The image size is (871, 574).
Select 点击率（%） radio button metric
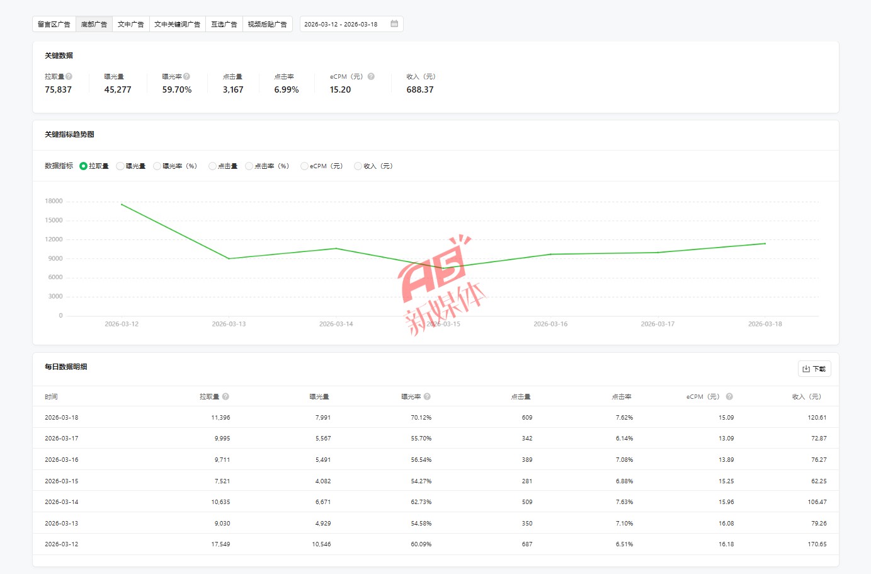[249, 166]
